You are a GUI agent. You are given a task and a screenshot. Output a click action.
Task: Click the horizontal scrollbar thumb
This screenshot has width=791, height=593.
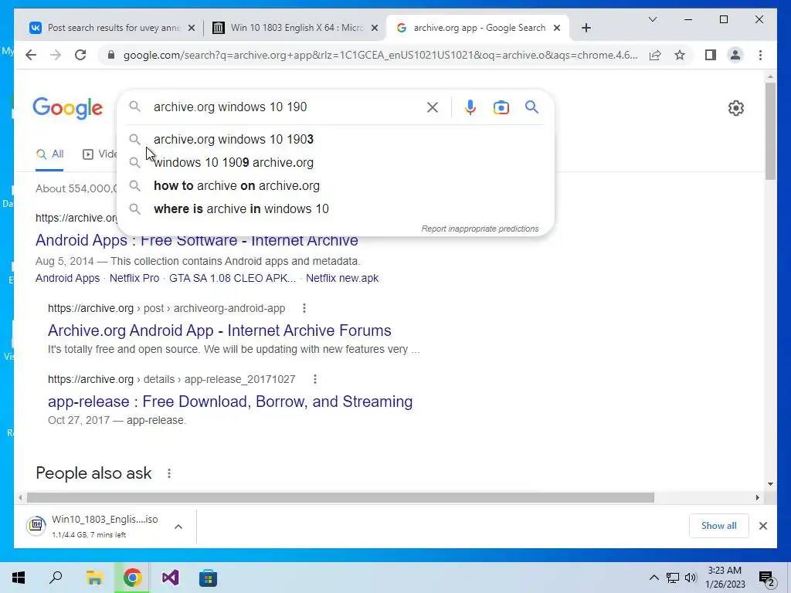pos(340,498)
